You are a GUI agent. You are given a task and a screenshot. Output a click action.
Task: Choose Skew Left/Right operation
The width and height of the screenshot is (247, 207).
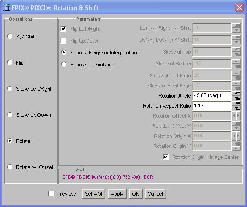pyautogui.click(x=10, y=89)
